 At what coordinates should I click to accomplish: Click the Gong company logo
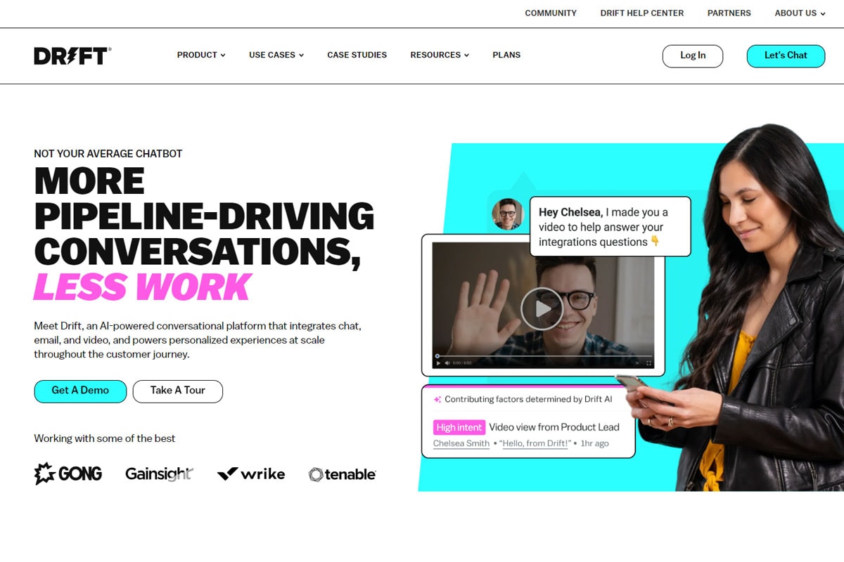[68, 473]
